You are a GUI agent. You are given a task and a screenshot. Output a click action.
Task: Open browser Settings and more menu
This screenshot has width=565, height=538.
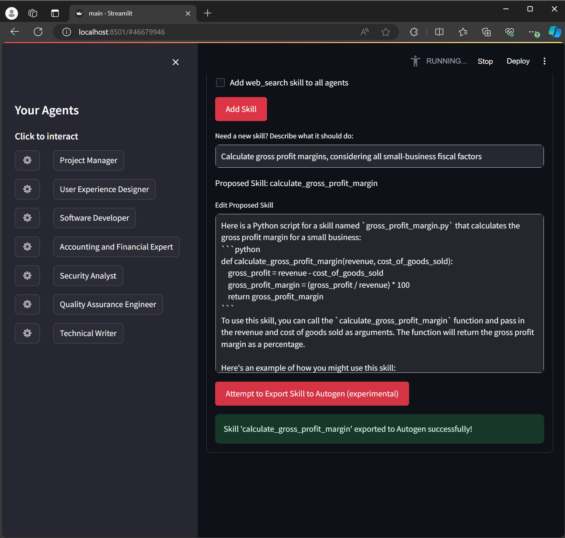point(534,32)
